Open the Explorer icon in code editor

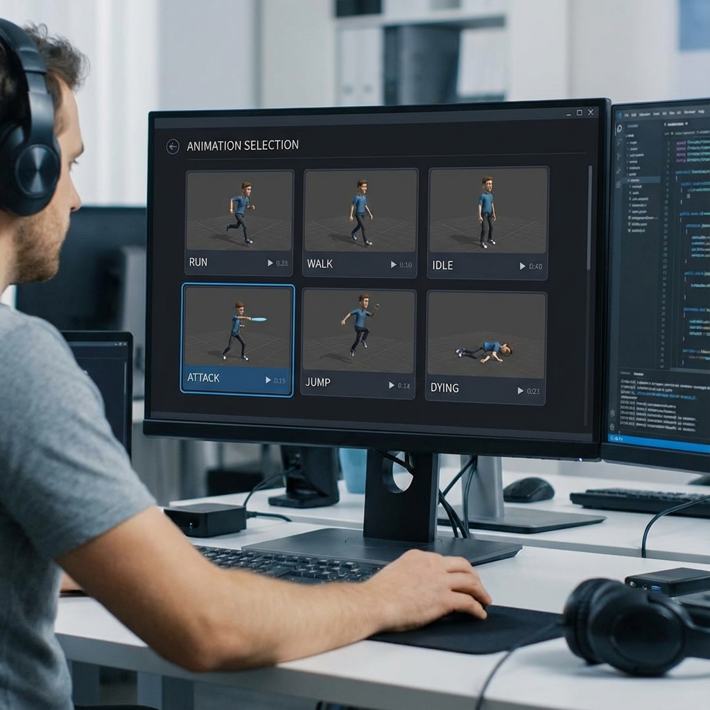619,129
